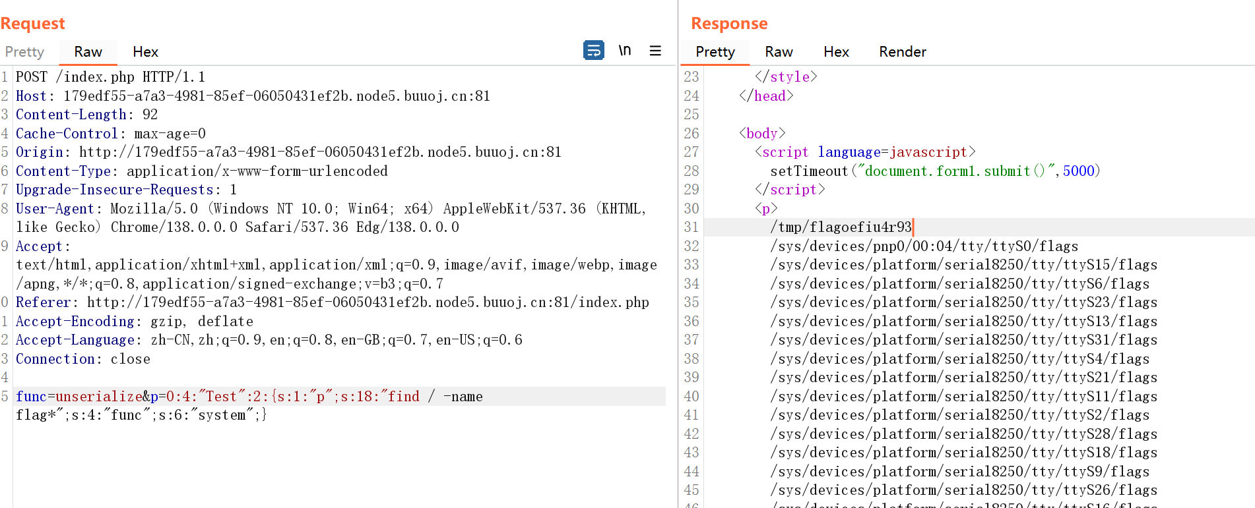Click the ttyS13/flags path line
This screenshot has height=508, width=1255.
click(x=963, y=322)
